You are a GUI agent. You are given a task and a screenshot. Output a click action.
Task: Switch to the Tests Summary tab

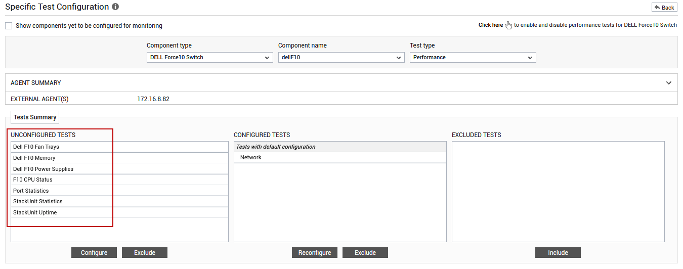point(35,117)
